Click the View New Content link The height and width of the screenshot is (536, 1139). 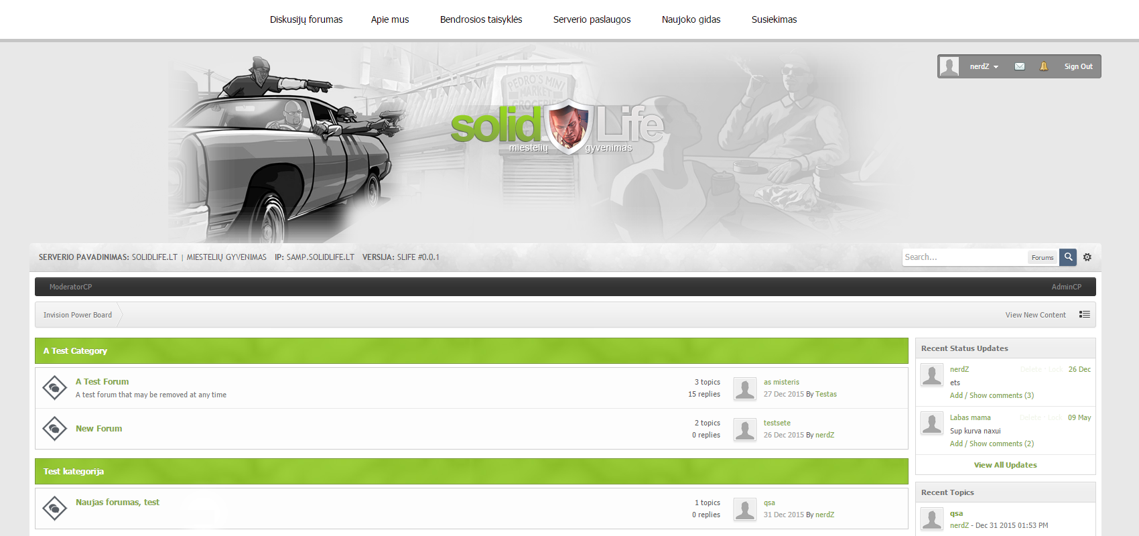click(x=1035, y=315)
